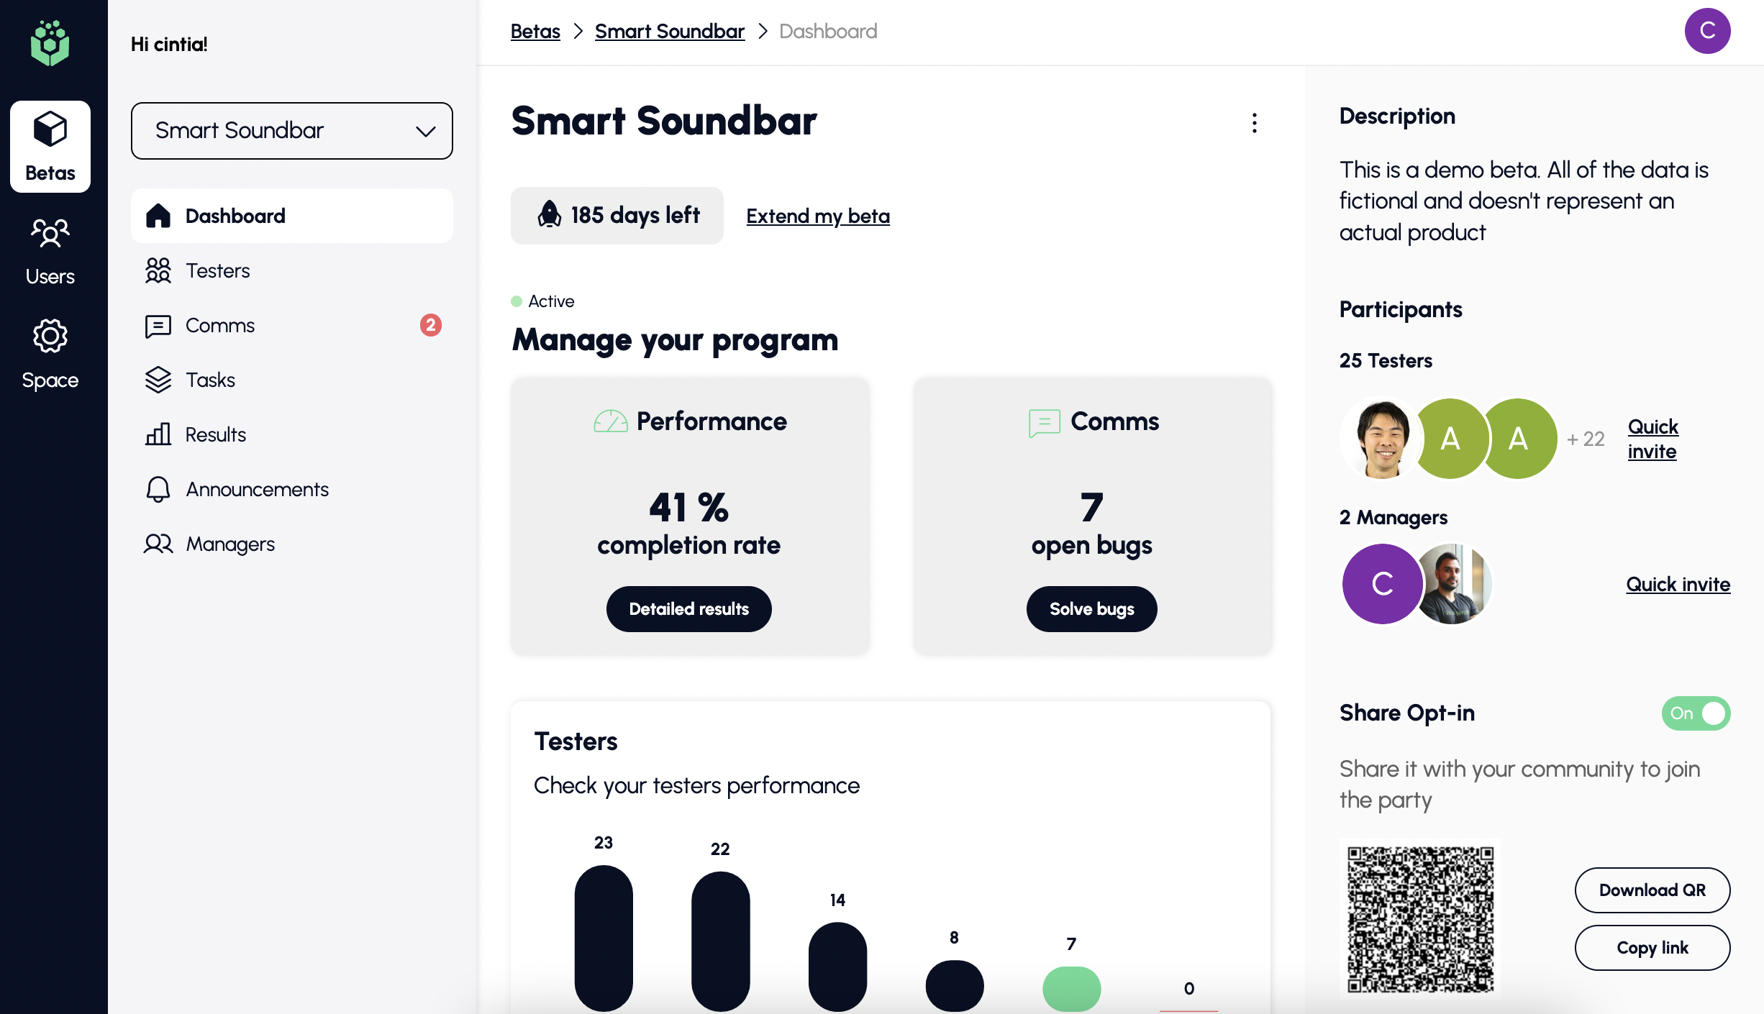Select Managers in the sidebar menu
1764x1014 pixels.
[229, 544]
